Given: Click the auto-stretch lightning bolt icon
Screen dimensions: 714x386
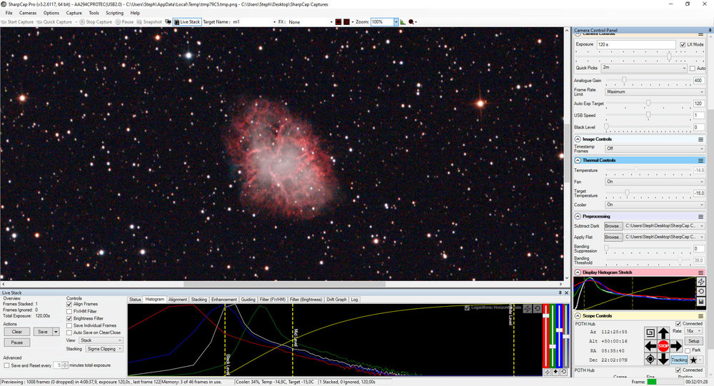Looking at the screenshot, I should [x=701, y=281].
